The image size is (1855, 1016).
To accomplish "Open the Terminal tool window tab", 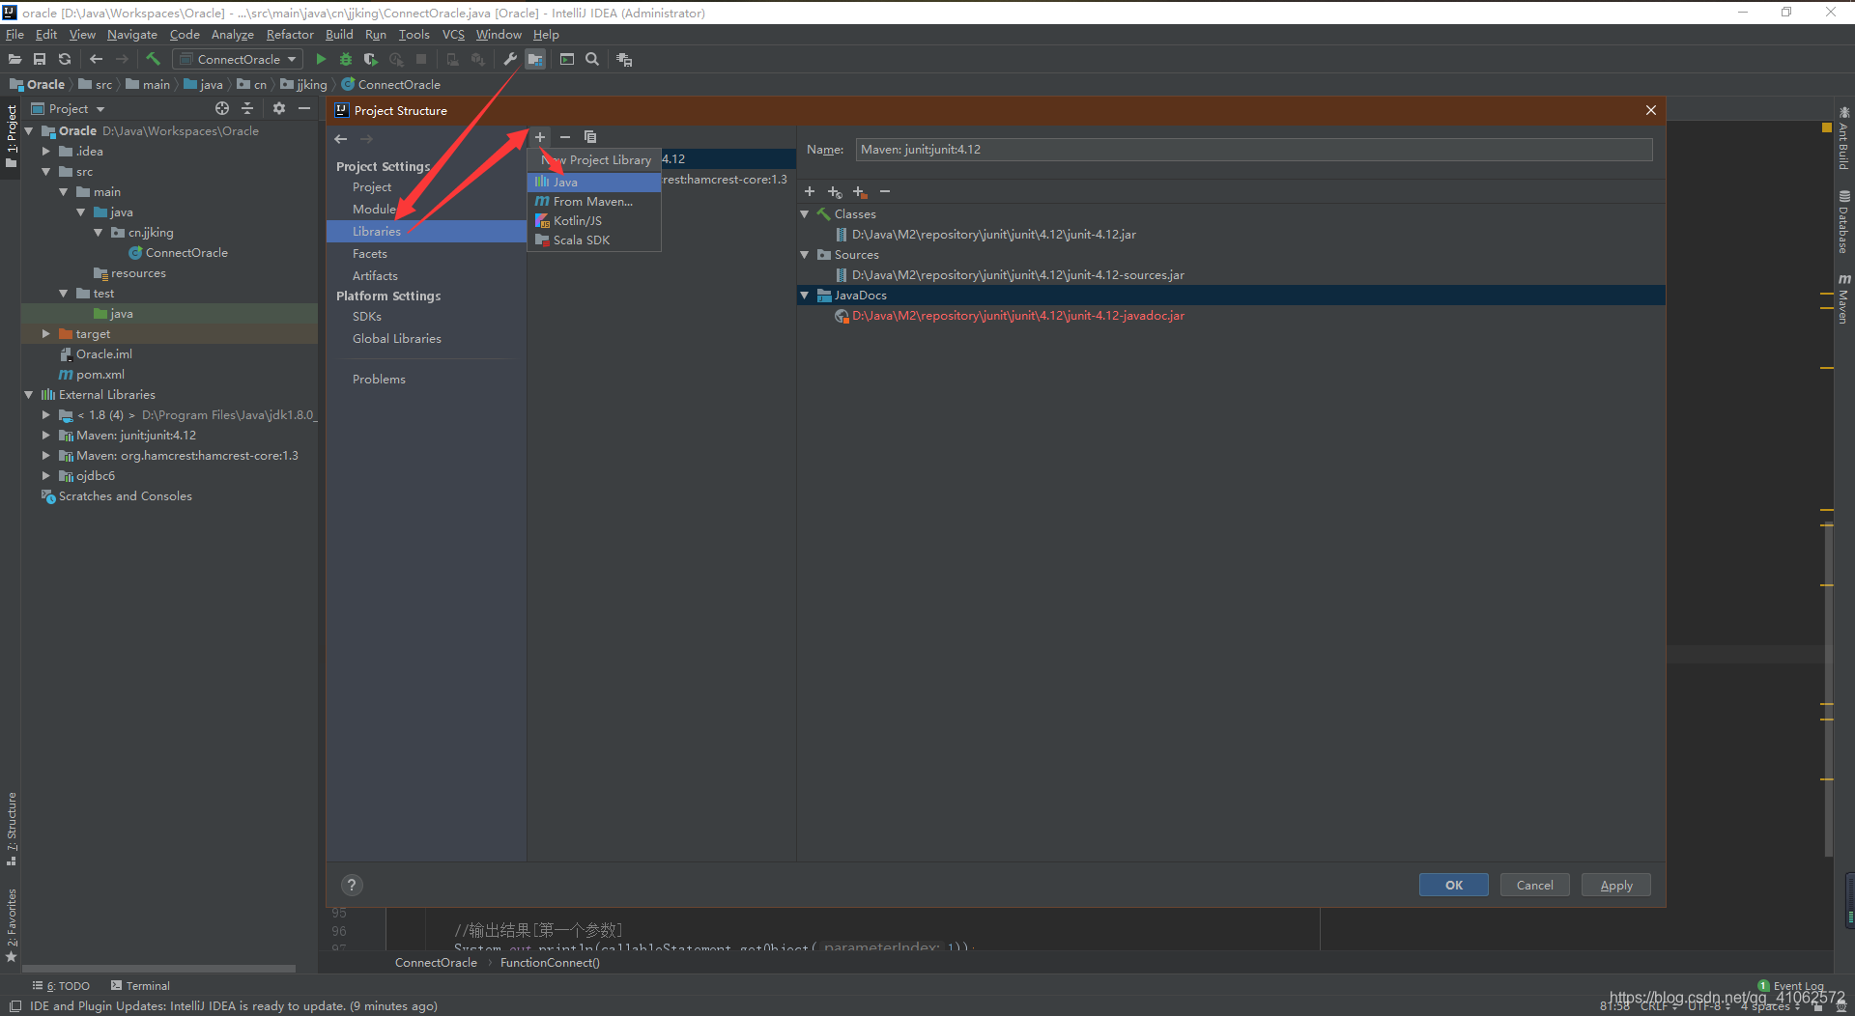I will (x=140, y=985).
